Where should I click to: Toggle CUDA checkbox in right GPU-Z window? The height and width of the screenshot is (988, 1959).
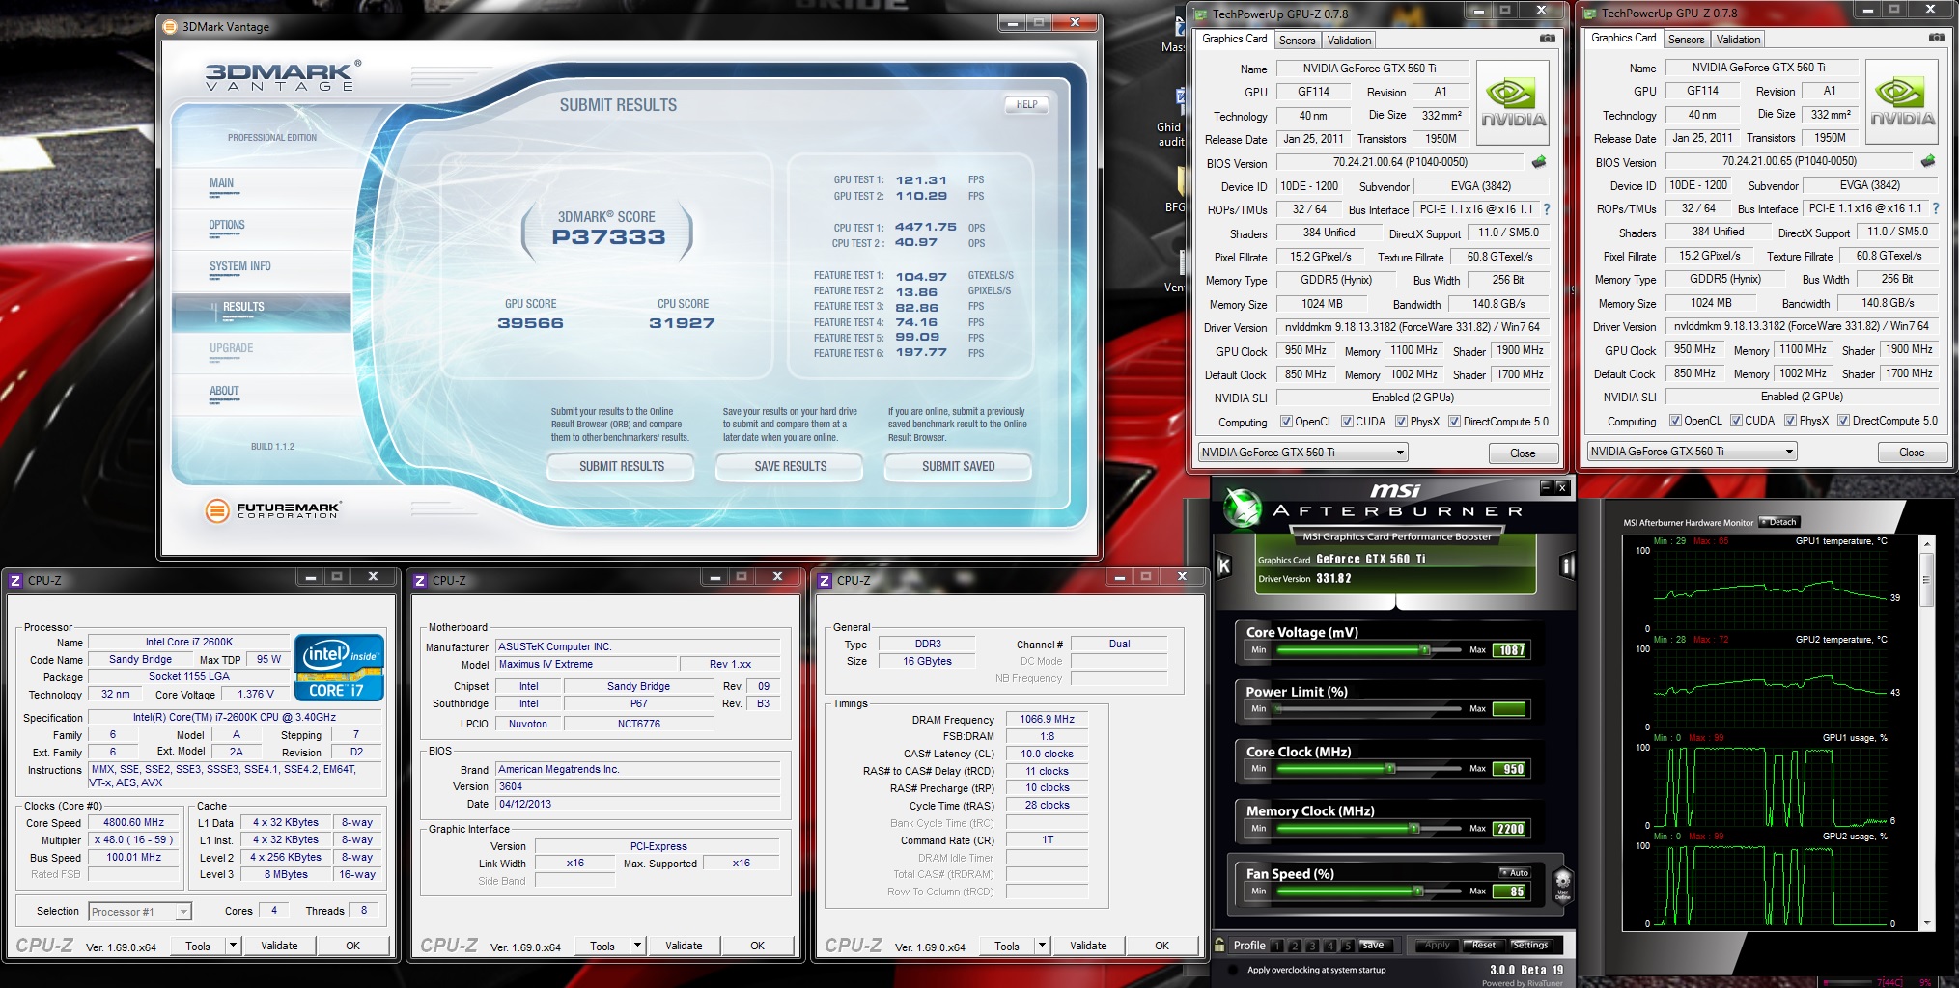point(1736,421)
